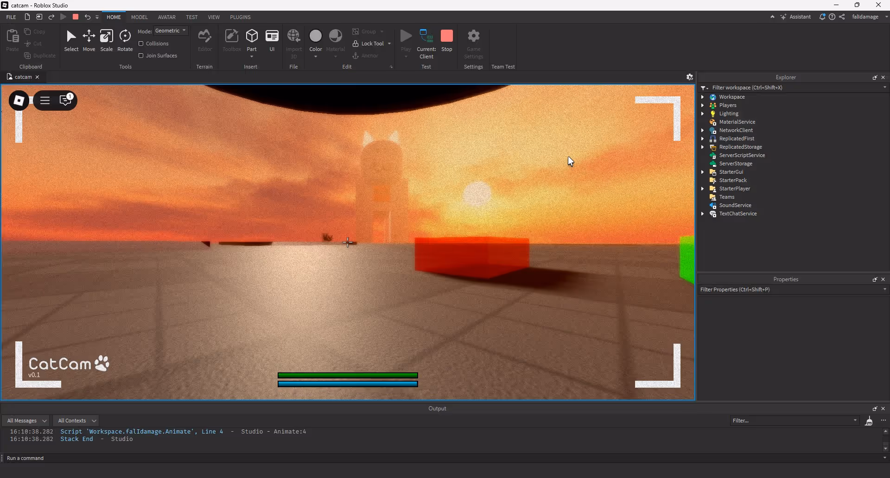Choose the Rotate tool
The height and width of the screenshot is (478, 890).
coord(125,40)
